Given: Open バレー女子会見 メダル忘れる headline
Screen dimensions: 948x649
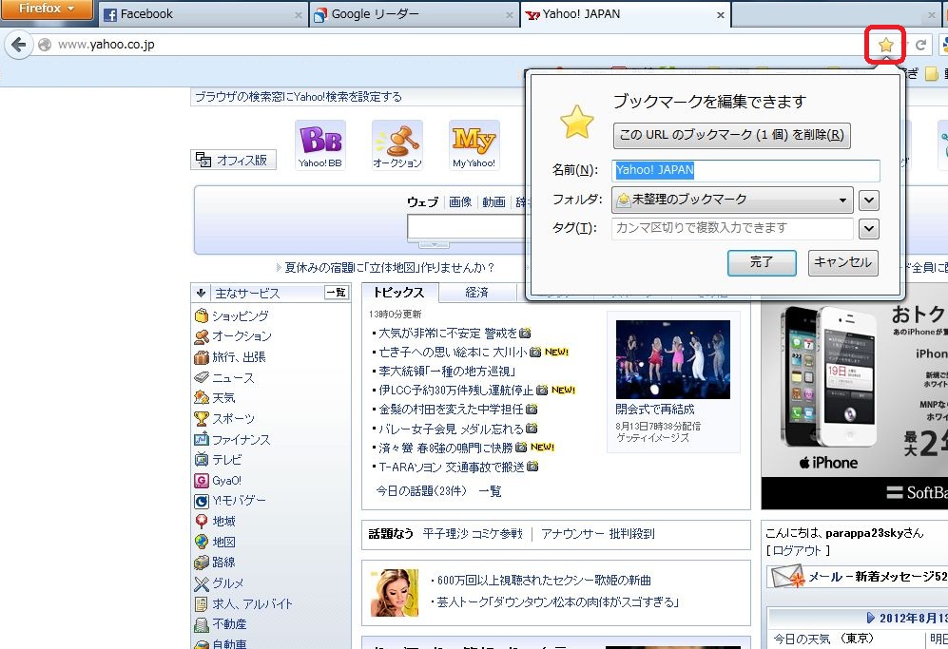Looking at the screenshot, I should 451,429.
